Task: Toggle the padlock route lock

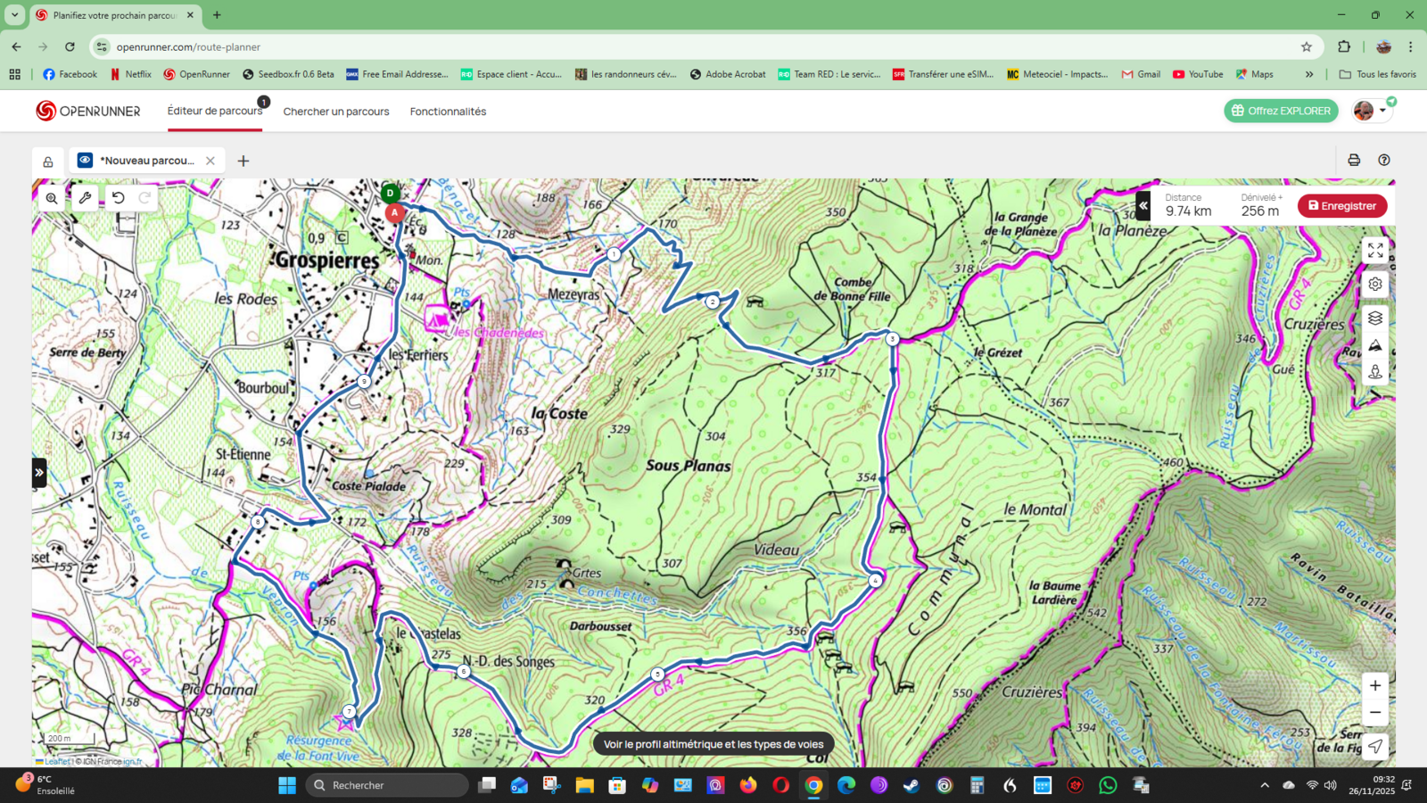Action: tap(48, 161)
